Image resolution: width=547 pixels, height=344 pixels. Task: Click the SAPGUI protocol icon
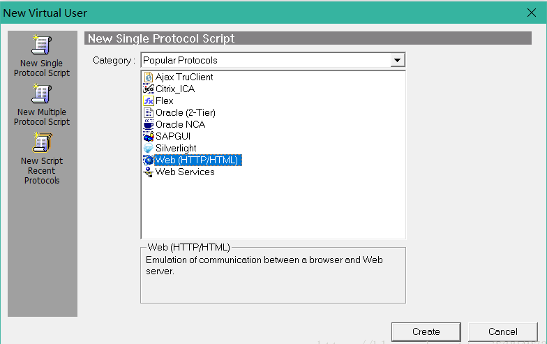[x=148, y=137]
